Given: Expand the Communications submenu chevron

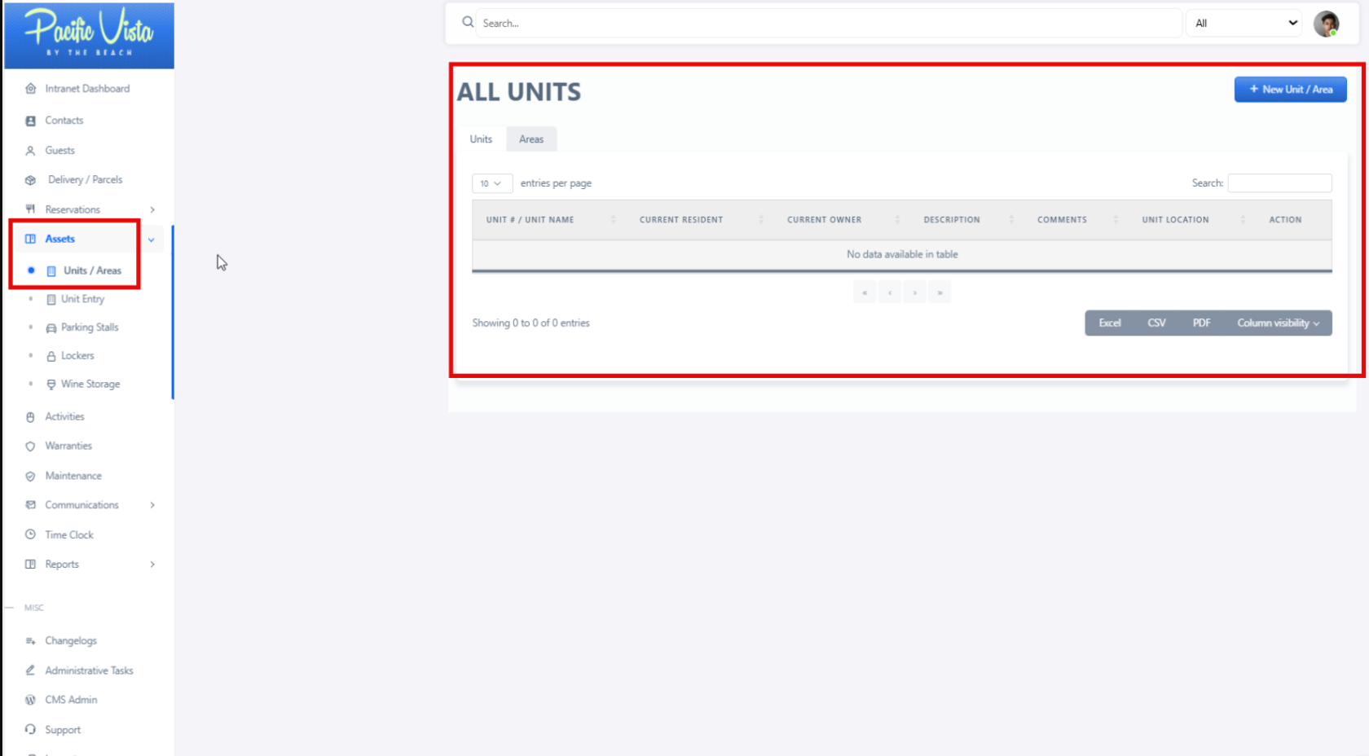Looking at the screenshot, I should 152,505.
